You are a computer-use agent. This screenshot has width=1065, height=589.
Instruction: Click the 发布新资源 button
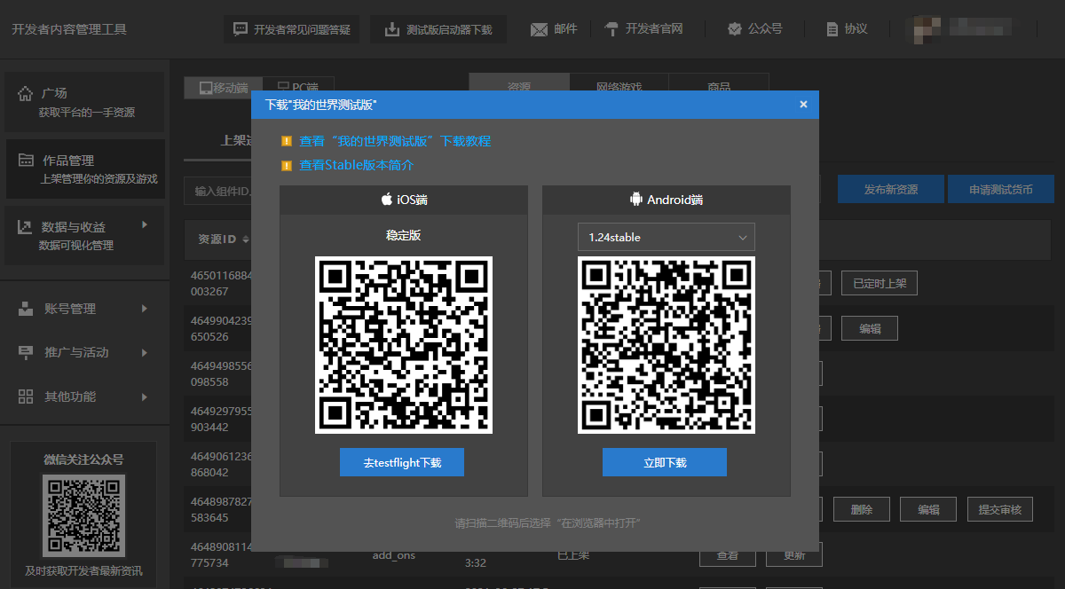coord(890,190)
